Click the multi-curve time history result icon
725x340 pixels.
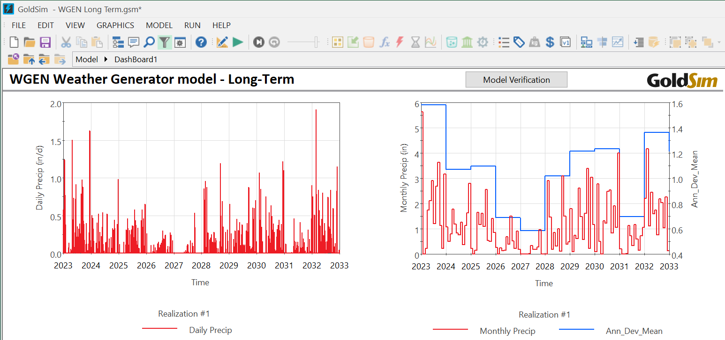click(x=430, y=42)
